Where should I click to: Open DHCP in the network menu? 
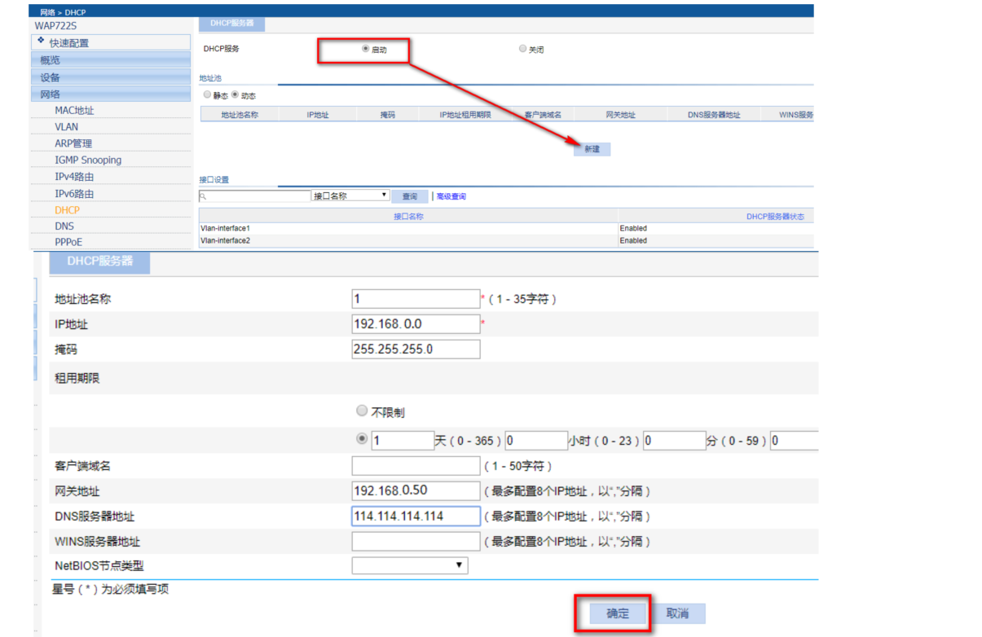[x=68, y=210]
